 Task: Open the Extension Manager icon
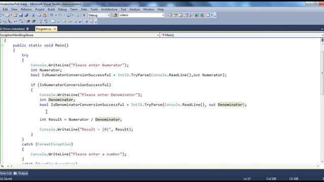[x=202, y=15]
